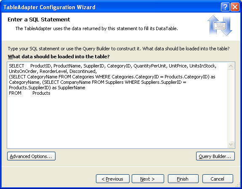Cancel the wizard
Viewport: 242px width, 189px height.
[x=218, y=179]
